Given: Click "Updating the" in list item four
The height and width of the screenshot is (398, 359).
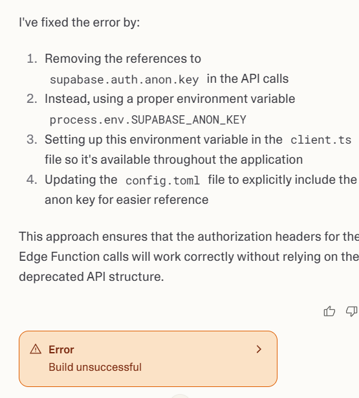Looking at the screenshot, I should (x=81, y=180).
